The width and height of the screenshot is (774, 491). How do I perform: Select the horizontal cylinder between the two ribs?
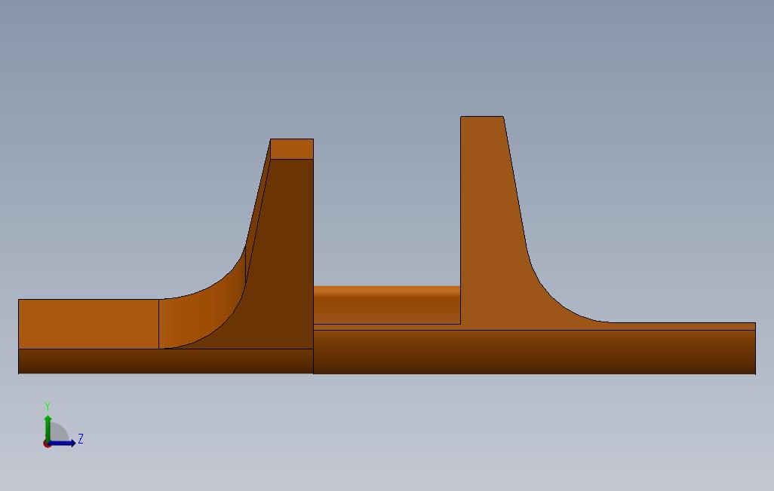click(x=387, y=305)
